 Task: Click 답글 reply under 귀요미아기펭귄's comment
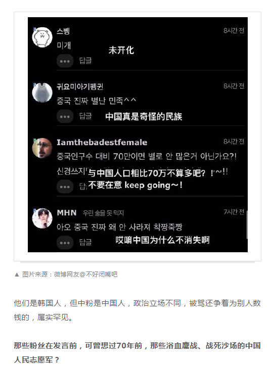coord(85,116)
